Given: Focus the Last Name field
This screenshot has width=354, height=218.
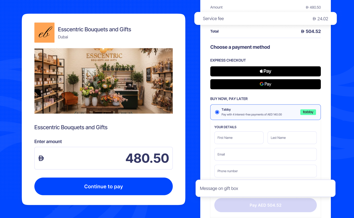Looking at the screenshot, I should tap(292, 138).
